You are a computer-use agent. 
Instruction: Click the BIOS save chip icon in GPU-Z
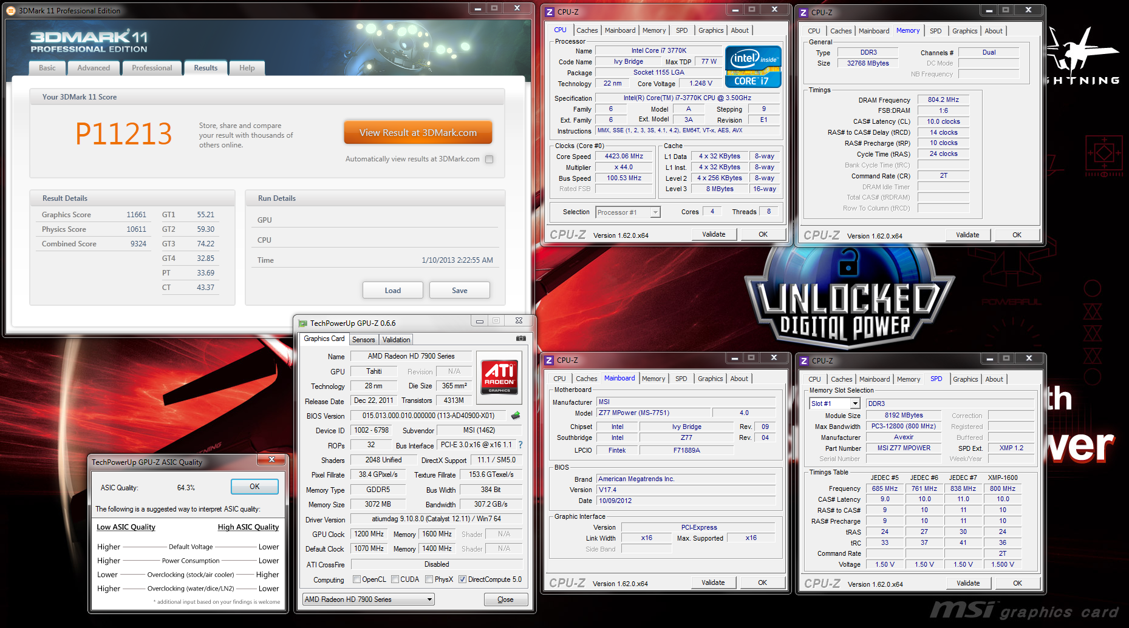pos(516,416)
